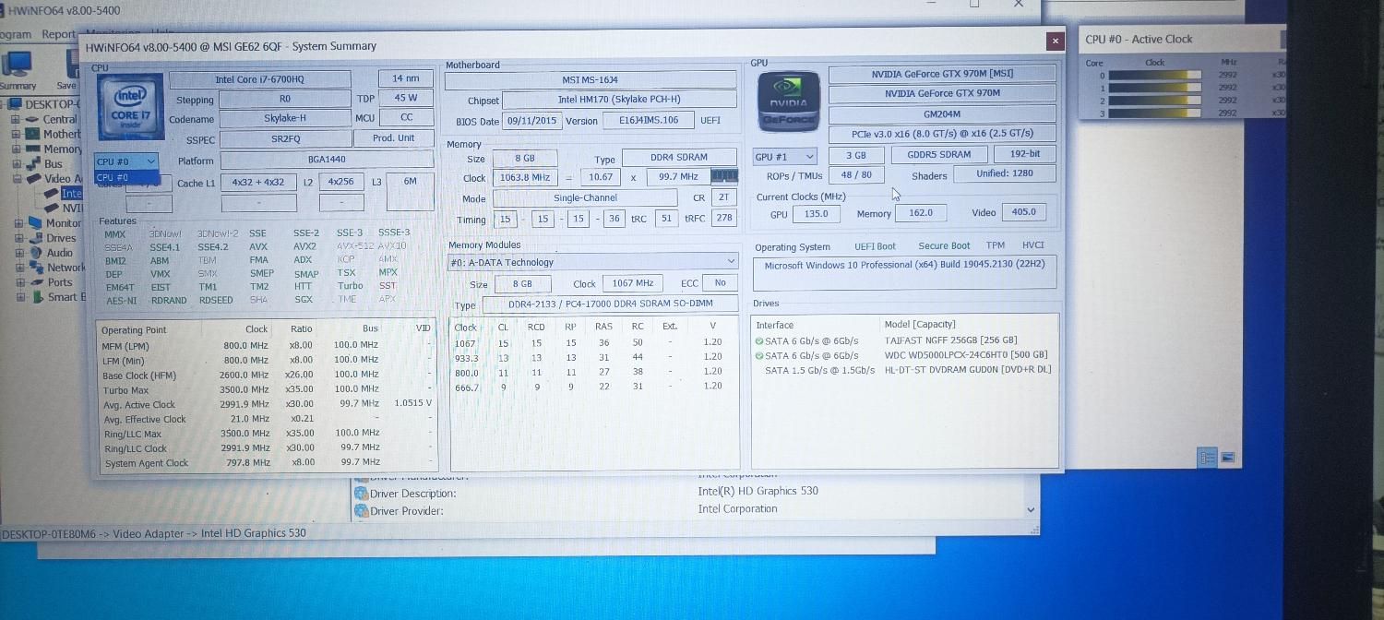Click the memory Size 8 GB field
Viewport: 1384px width, 620px height.
(524, 158)
